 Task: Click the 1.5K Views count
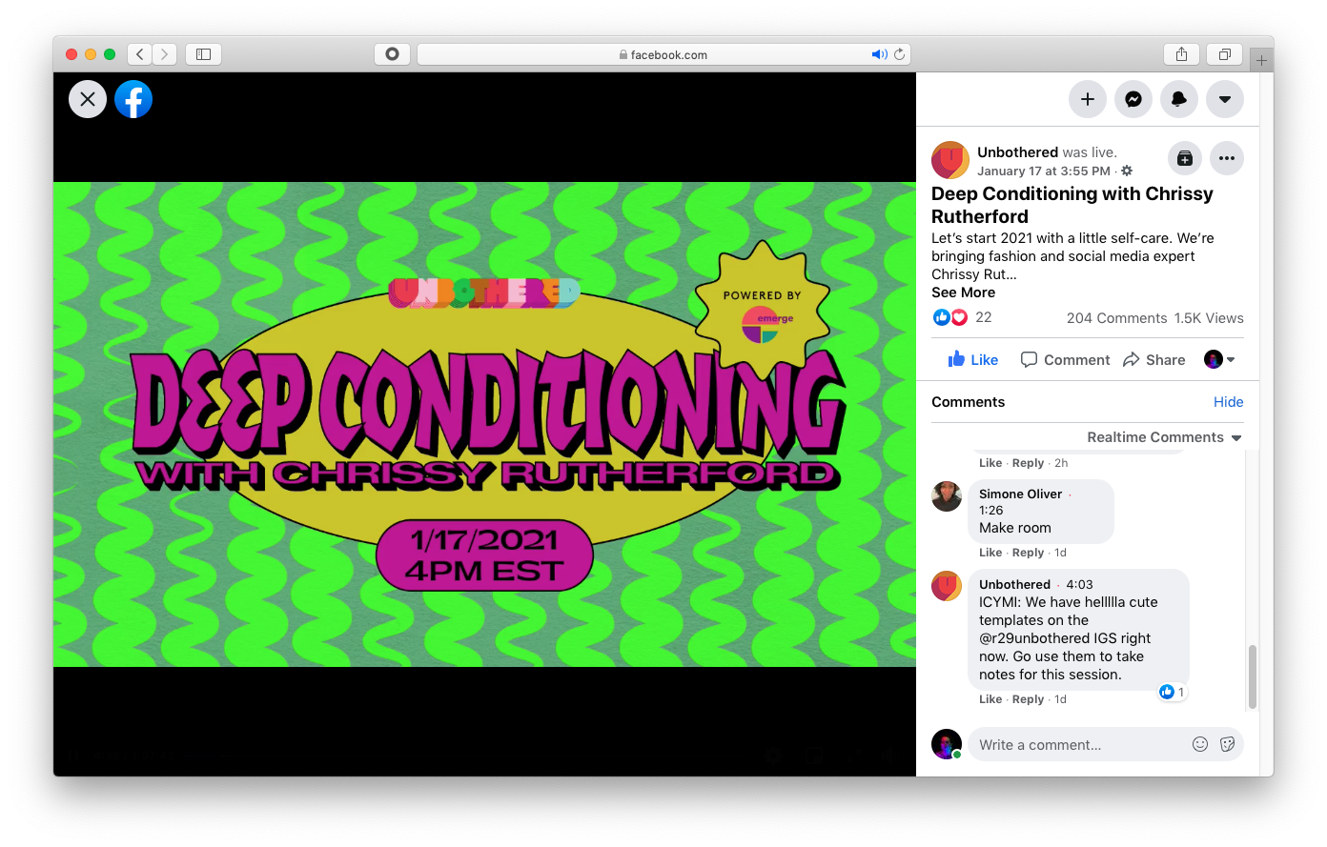pos(1209,318)
